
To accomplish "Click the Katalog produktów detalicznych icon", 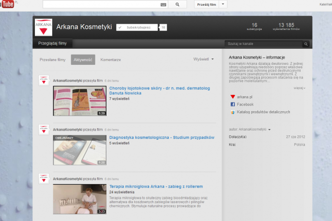I will (x=233, y=112).
